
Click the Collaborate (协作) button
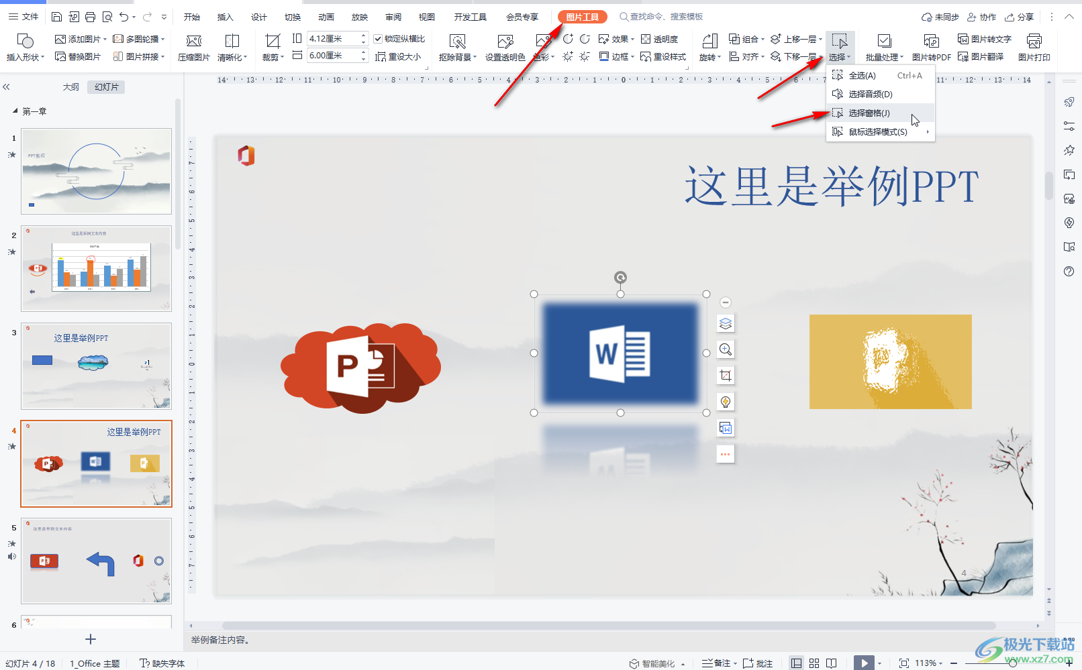981,17
